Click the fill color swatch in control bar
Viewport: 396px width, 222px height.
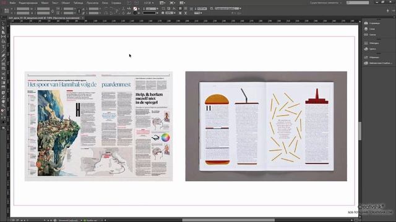tap(136, 9)
